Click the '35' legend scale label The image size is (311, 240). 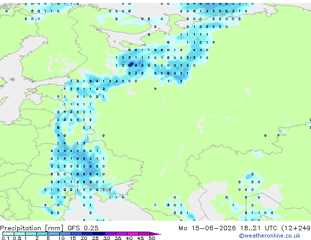point(118,238)
